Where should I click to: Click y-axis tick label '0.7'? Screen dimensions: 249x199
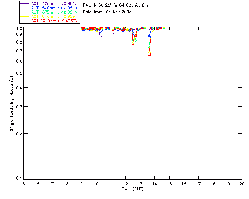coord(19,51)
